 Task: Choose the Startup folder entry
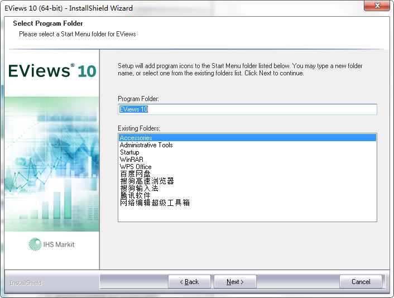tap(129, 152)
